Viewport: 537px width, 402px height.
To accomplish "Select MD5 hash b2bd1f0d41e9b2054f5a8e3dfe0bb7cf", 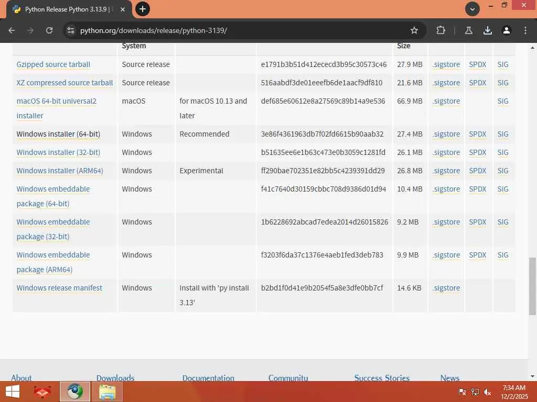I will pyautogui.click(x=323, y=288).
